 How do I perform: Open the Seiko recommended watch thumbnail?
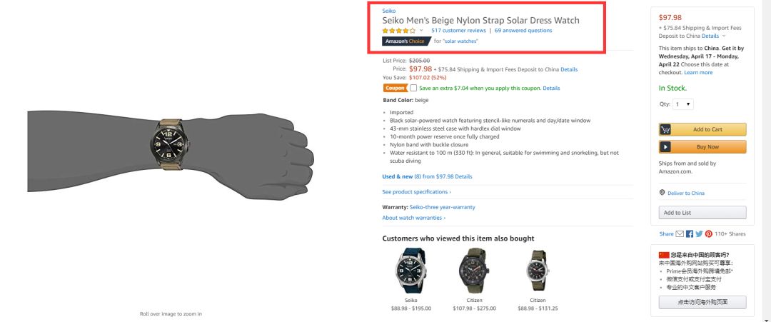point(410,270)
